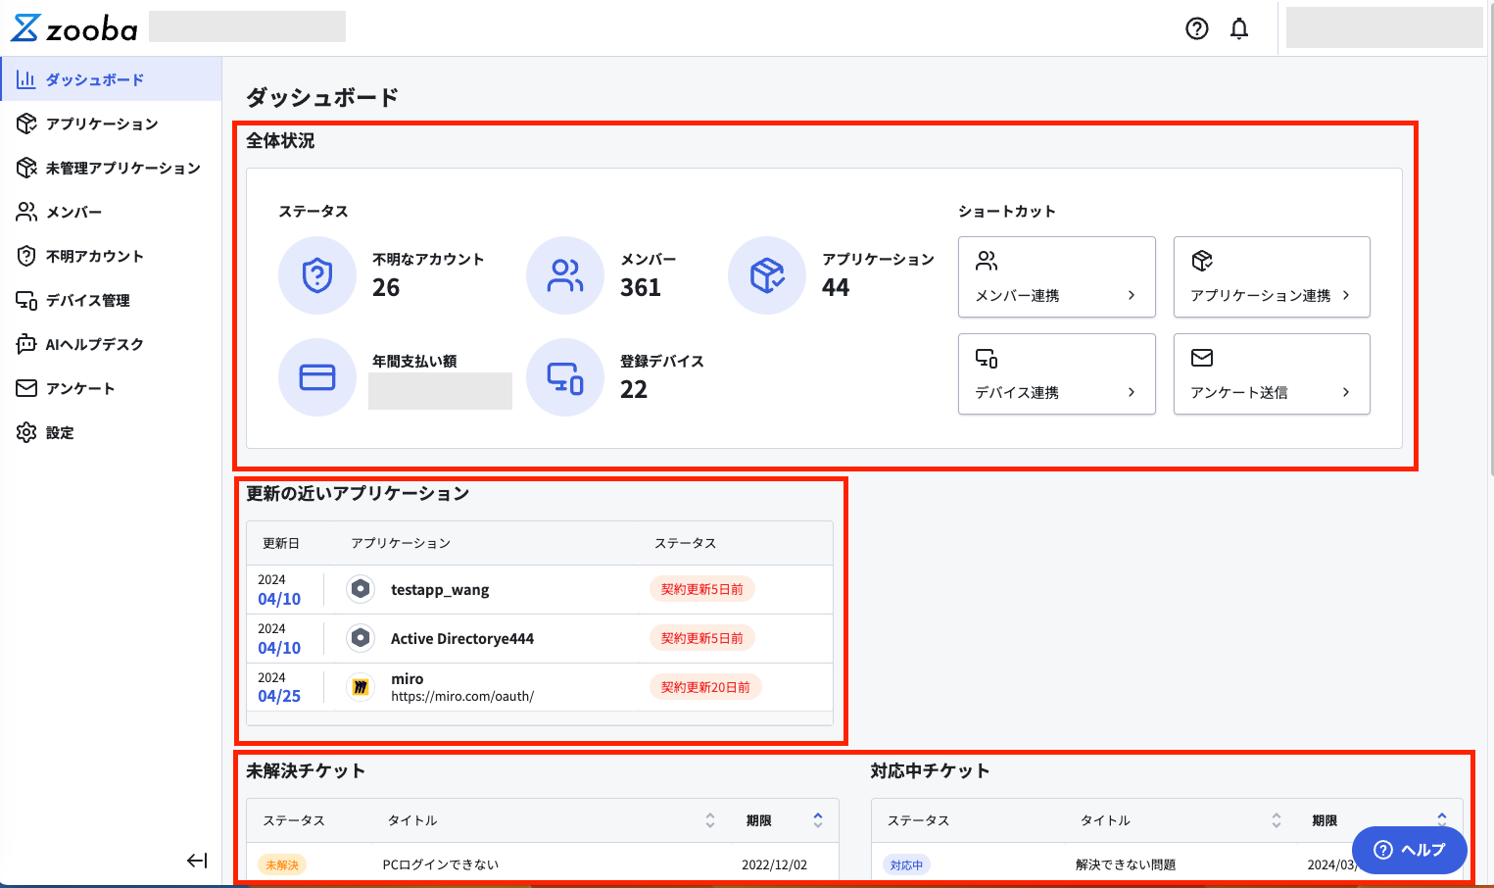The height and width of the screenshot is (888, 1494).
Task: Click the アンケート envelope sidebar icon
Action: point(26,388)
